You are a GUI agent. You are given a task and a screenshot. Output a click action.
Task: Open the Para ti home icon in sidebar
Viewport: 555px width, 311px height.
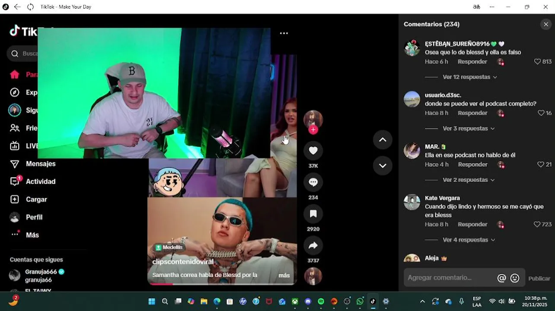[x=15, y=74]
